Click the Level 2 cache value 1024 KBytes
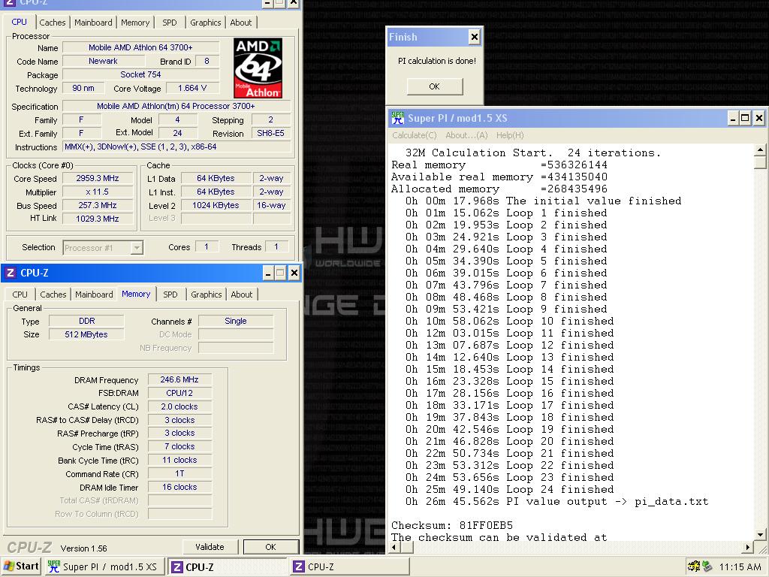The width and height of the screenshot is (769, 577). point(216,205)
